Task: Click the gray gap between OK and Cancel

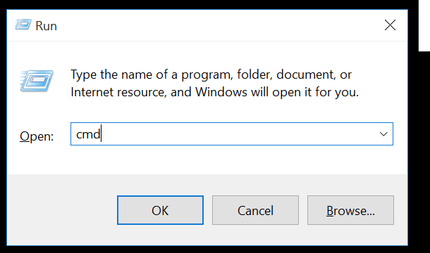Action: (x=207, y=210)
